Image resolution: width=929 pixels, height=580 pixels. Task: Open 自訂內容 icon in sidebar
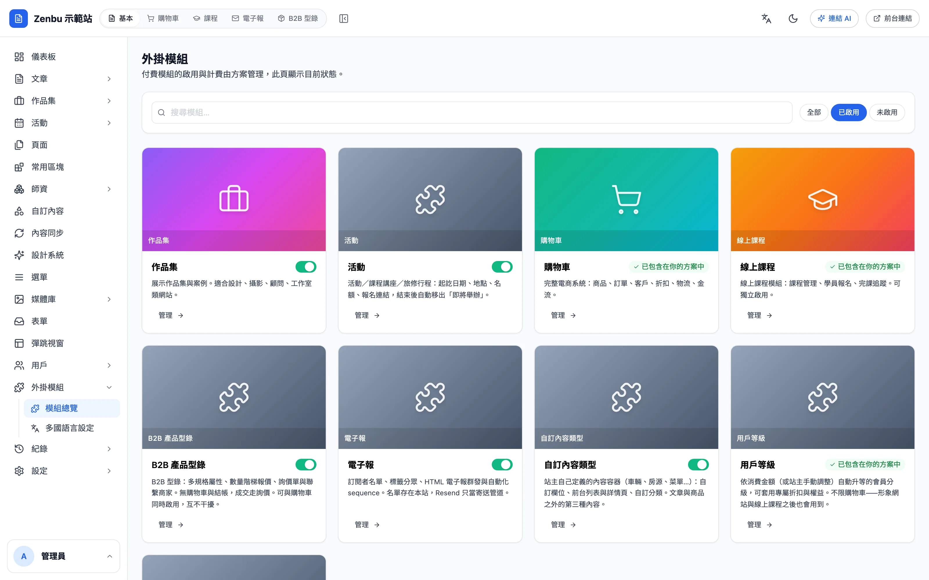[x=19, y=211]
